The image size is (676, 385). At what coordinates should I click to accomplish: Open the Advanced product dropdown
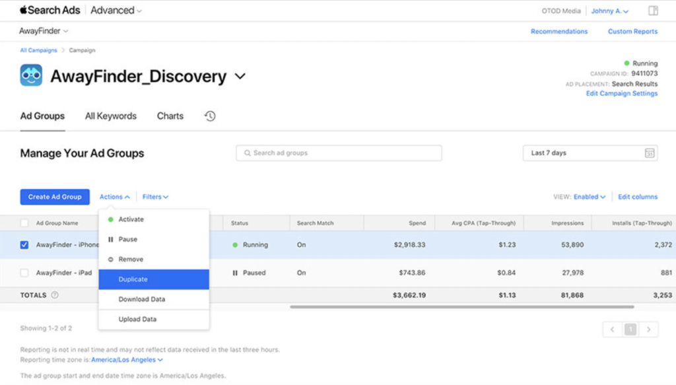point(116,11)
